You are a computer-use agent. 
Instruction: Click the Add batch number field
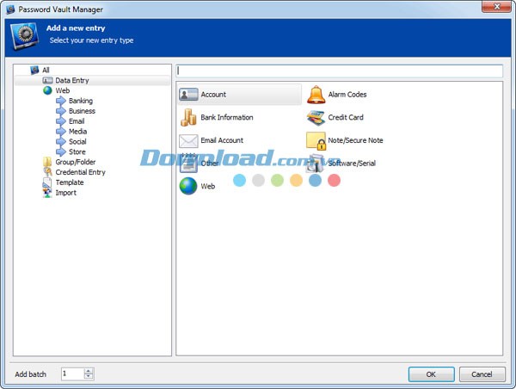(72, 374)
